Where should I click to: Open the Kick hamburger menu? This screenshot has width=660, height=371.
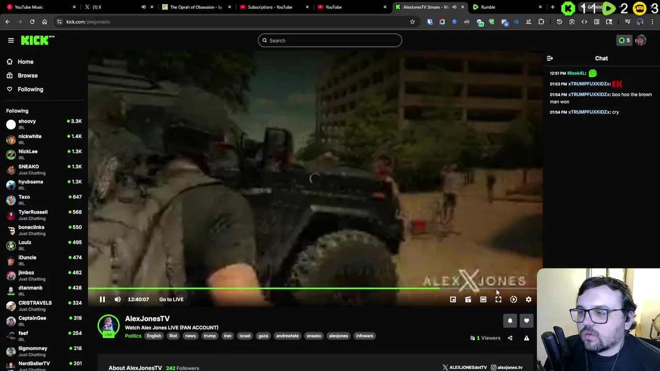(x=11, y=40)
